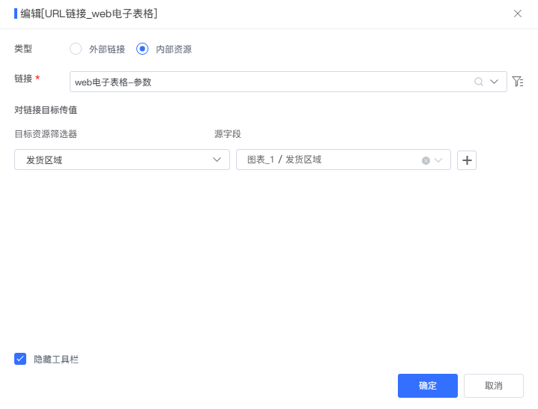This screenshot has height=409, width=538.
Task: Open the 发货区域 target filter dropdown
Action: tap(122, 160)
